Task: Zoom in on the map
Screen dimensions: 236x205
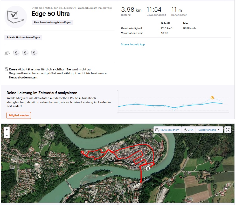Action: click(6, 129)
